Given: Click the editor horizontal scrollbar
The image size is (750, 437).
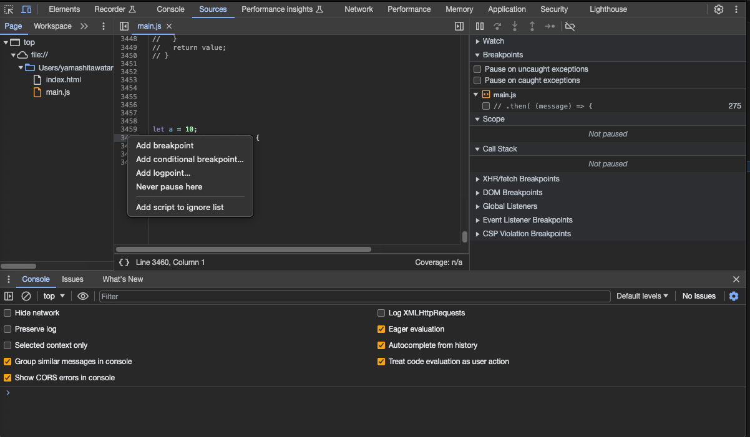Looking at the screenshot, I should 243,249.
